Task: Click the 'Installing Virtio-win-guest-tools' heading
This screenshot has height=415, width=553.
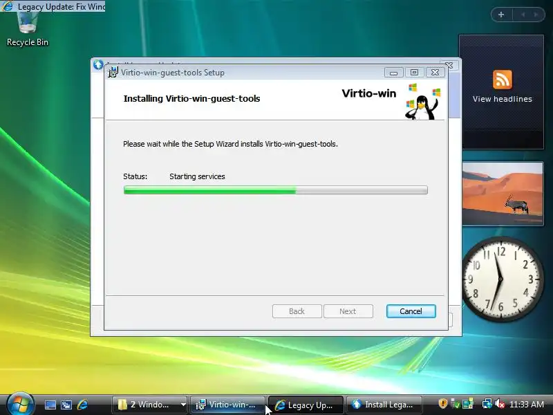Action: 192,98
